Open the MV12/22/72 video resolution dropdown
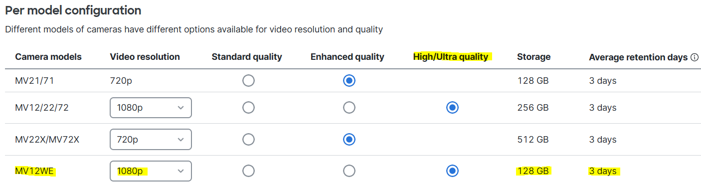The height and width of the screenshot is (185, 701). point(151,107)
